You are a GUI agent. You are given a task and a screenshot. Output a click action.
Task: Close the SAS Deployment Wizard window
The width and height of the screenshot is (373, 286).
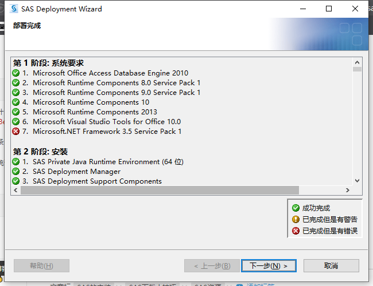point(355,9)
